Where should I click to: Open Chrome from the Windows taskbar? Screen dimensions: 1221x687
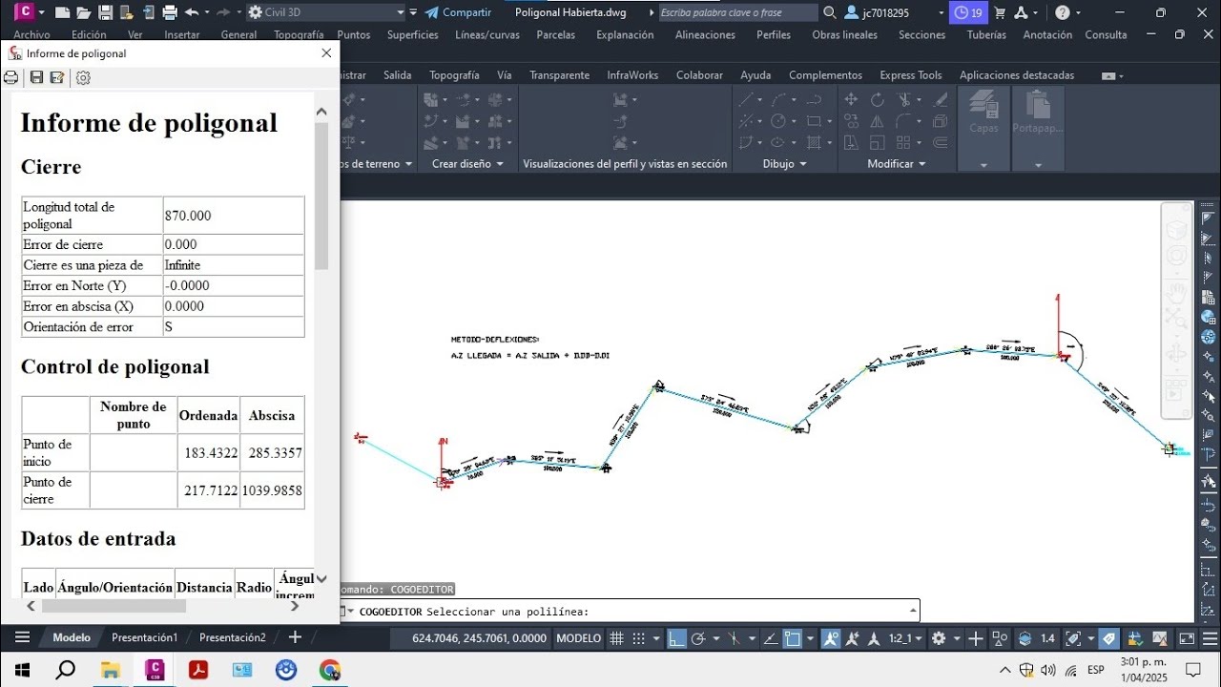click(x=330, y=670)
